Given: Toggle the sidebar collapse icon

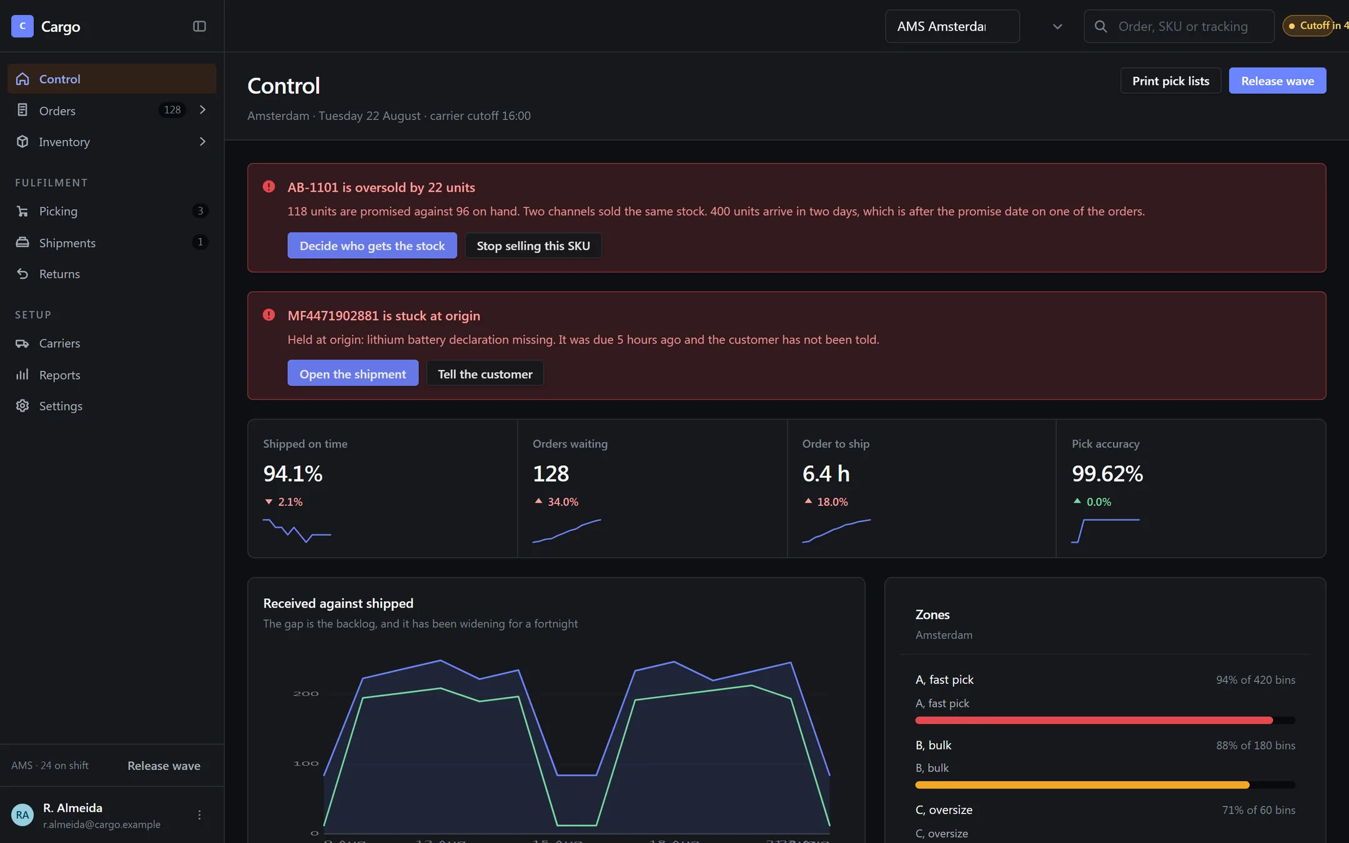Looking at the screenshot, I should coord(199,26).
